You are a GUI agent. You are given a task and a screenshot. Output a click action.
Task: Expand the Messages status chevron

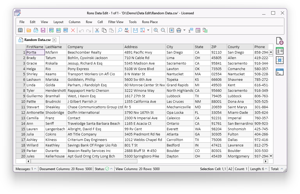click(35, 169)
